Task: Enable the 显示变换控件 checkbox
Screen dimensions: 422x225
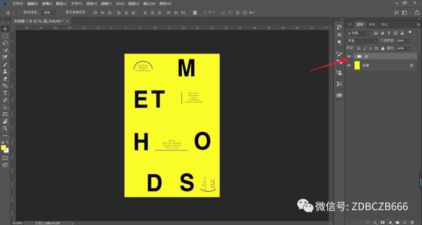Action: [x=63, y=12]
